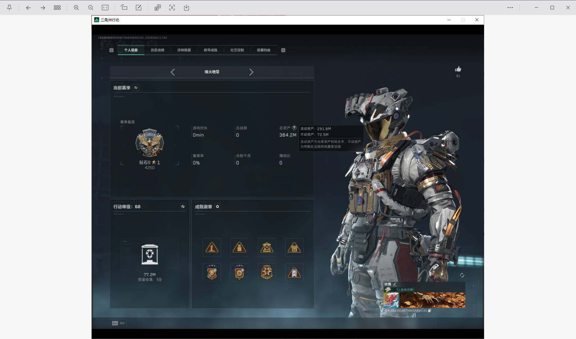Click the question mark beside 总资产

pos(294,128)
